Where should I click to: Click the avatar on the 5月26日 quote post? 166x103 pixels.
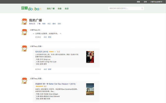click(24, 32)
